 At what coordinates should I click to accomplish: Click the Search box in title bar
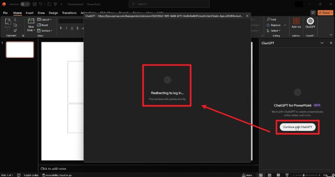pyautogui.click(x=169, y=4)
